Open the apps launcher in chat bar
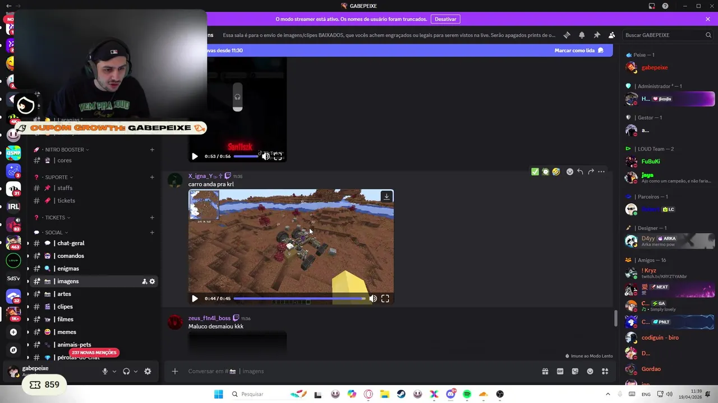The width and height of the screenshot is (718, 403). pyautogui.click(x=605, y=371)
